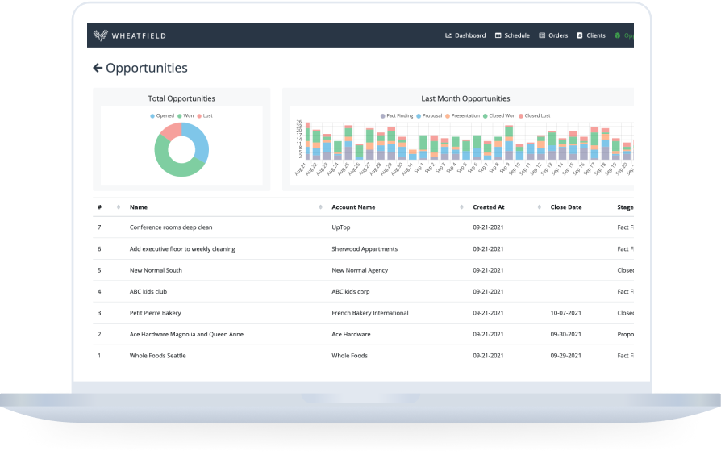Image resolution: width=721 pixels, height=455 pixels.
Task: Go back using the Opportunities arrow
Action: click(x=98, y=68)
